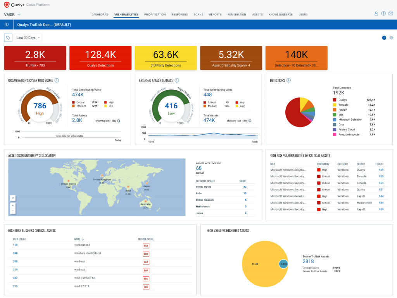Open trend settings gear in Cyber Risk Score
This screenshot has width=397, height=298.
[x=119, y=121]
